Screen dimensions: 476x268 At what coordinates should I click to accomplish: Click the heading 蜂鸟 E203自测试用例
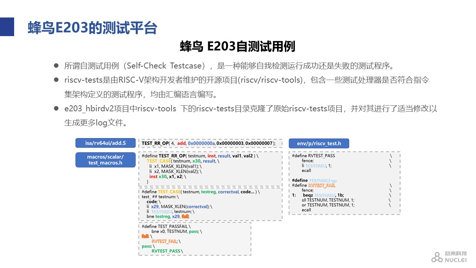[x=238, y=47]
